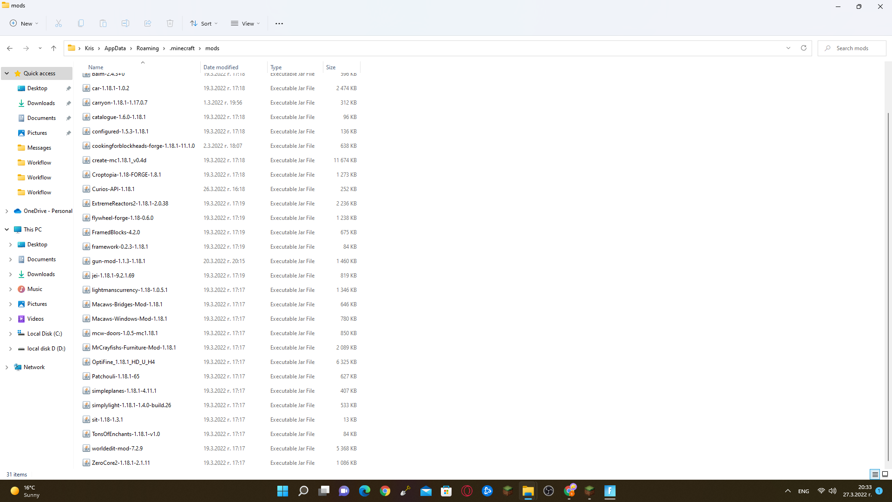892x502 pixels.
Task: Open Mail app from taskbar
Action: click(x=426, y=491)
